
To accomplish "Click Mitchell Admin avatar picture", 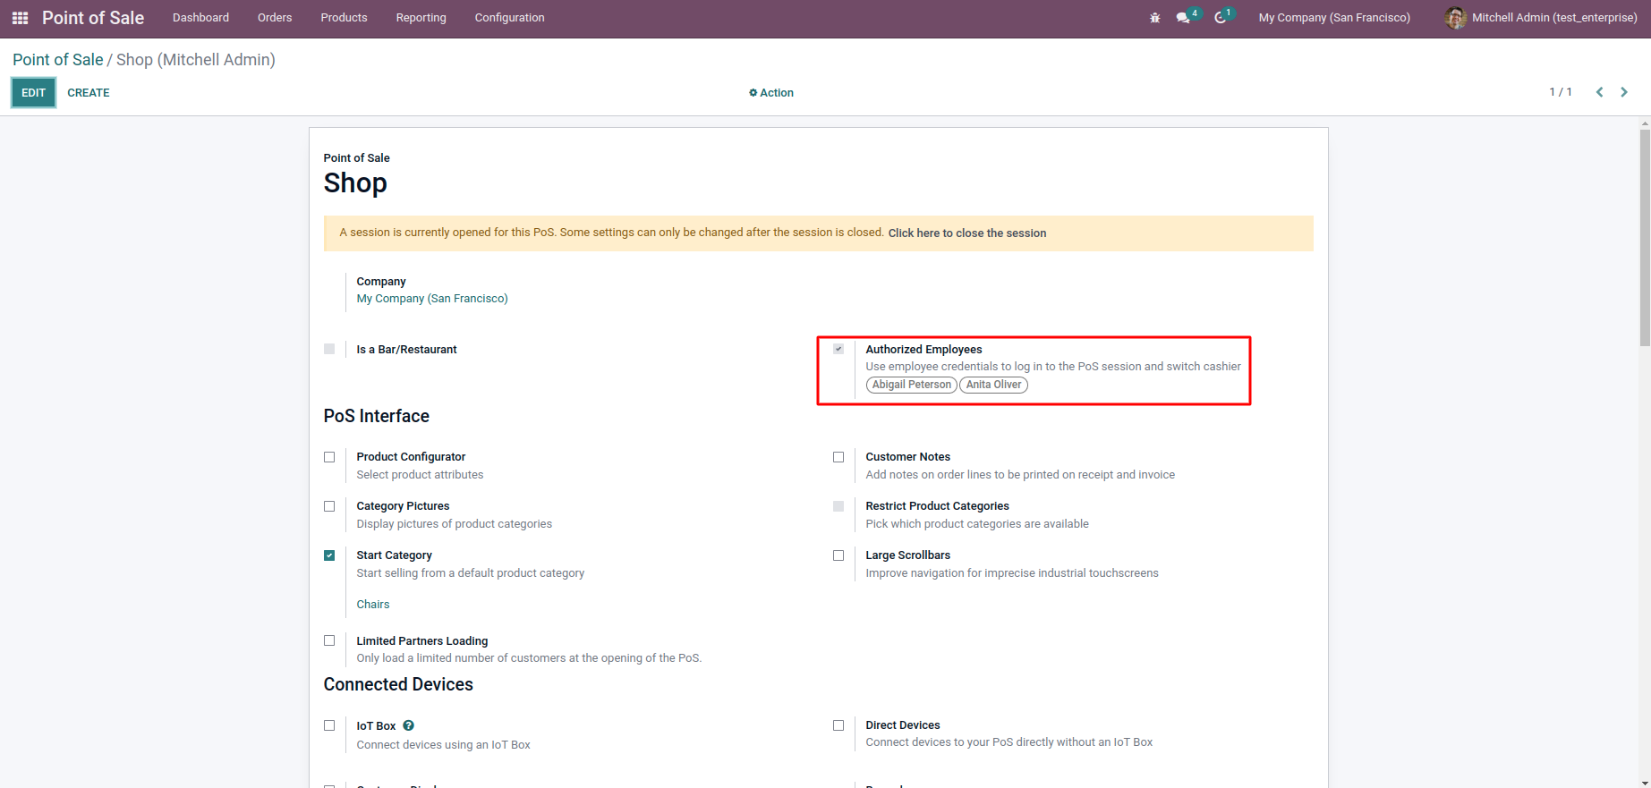I will pyautogui.click(x=1456, y=18).
